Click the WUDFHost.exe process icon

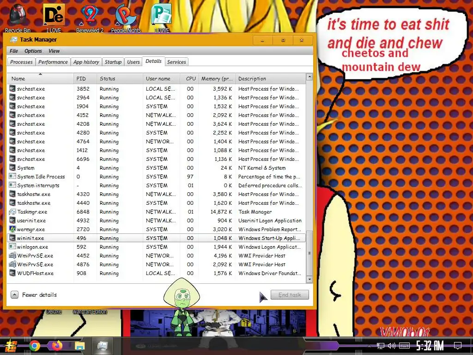12,273
